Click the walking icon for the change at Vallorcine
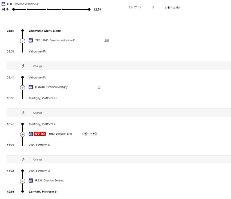The width and height of the screenshot is (231, 199). click(x=23, y=66)
